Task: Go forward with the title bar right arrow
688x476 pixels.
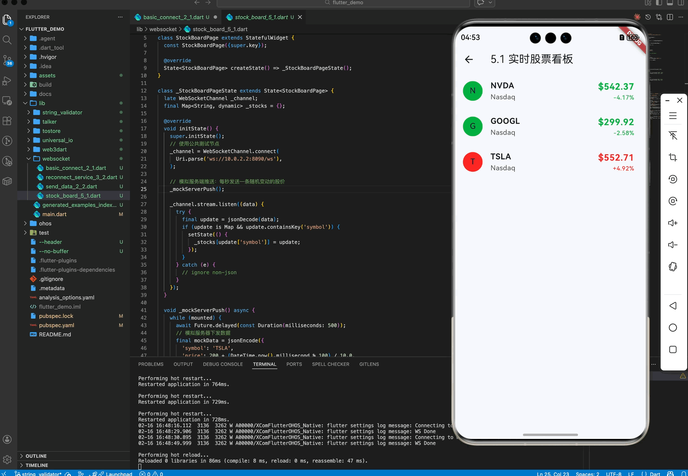Action: (208, 3)
